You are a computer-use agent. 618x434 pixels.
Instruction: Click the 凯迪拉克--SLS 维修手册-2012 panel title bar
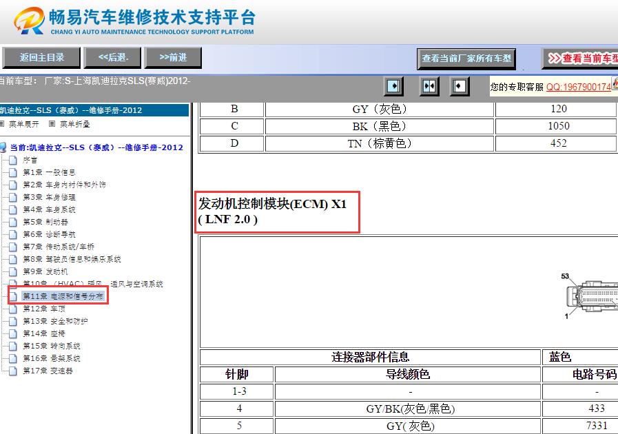pos(94,110)
